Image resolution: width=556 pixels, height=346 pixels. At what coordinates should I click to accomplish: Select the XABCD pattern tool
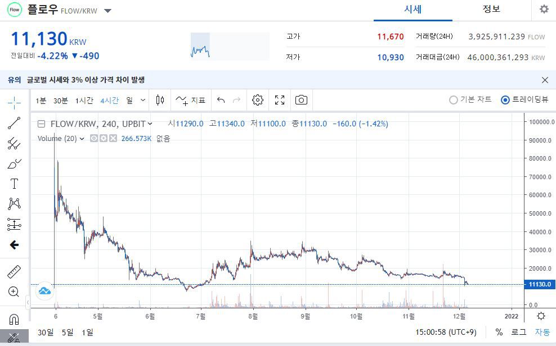(14, 204)
